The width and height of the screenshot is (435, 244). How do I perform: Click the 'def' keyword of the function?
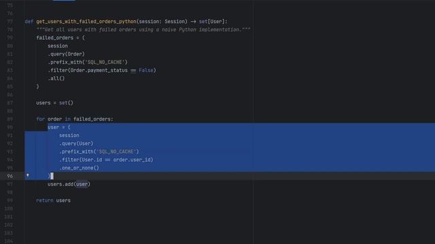(29, 22)
